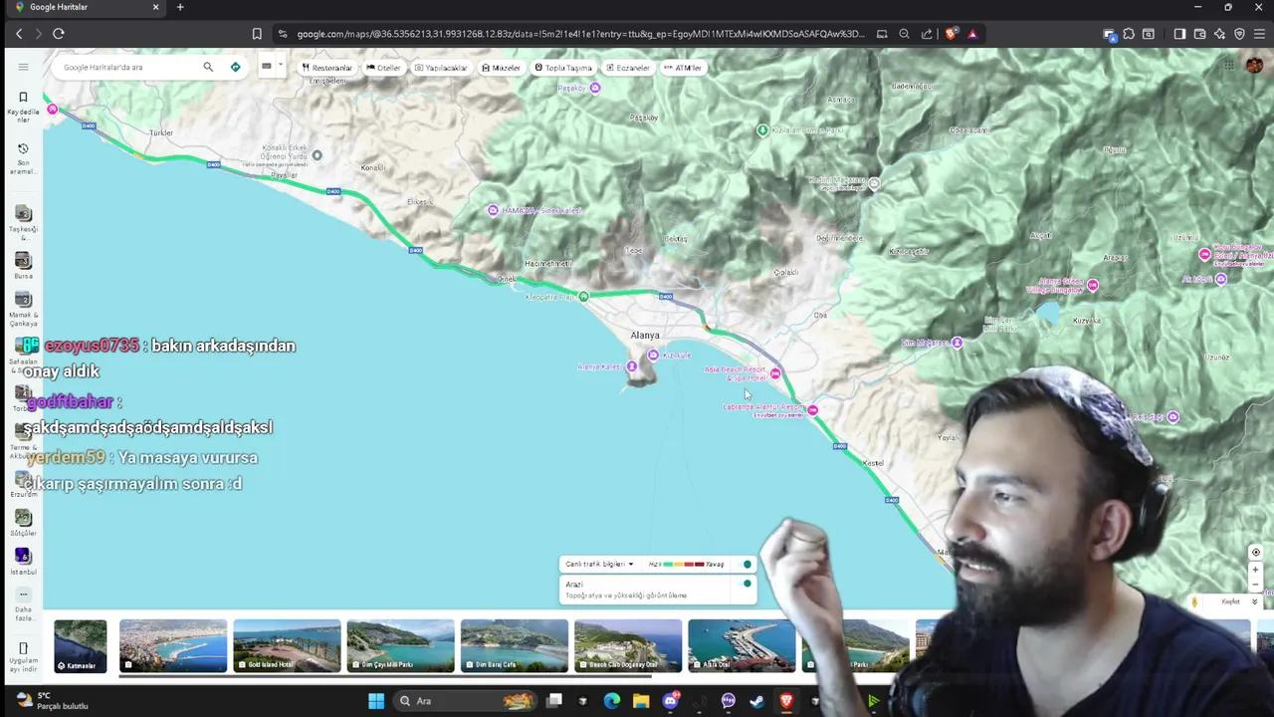Click the browser address bar URL
This screenshot has width=1274, height=717.
(580, 33)
